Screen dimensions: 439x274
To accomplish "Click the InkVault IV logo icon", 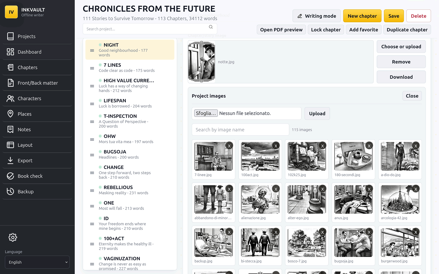I will [11, 12].
